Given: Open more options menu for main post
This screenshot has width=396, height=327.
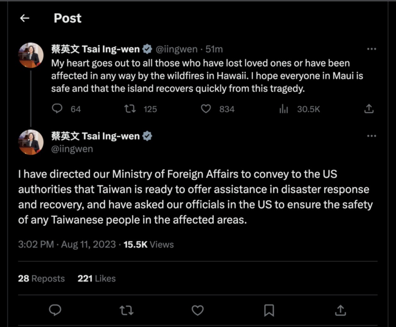Looking at the screenshot, I should point(371,136).
